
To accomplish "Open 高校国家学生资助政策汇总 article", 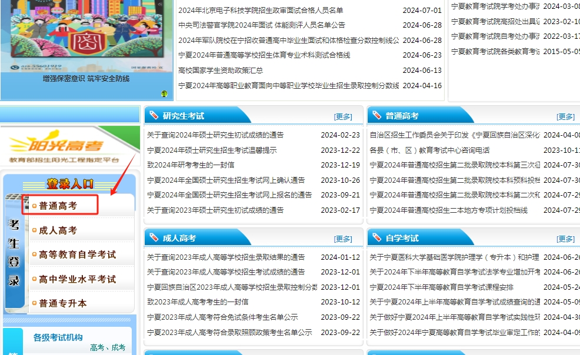I will tap(220, 71).
